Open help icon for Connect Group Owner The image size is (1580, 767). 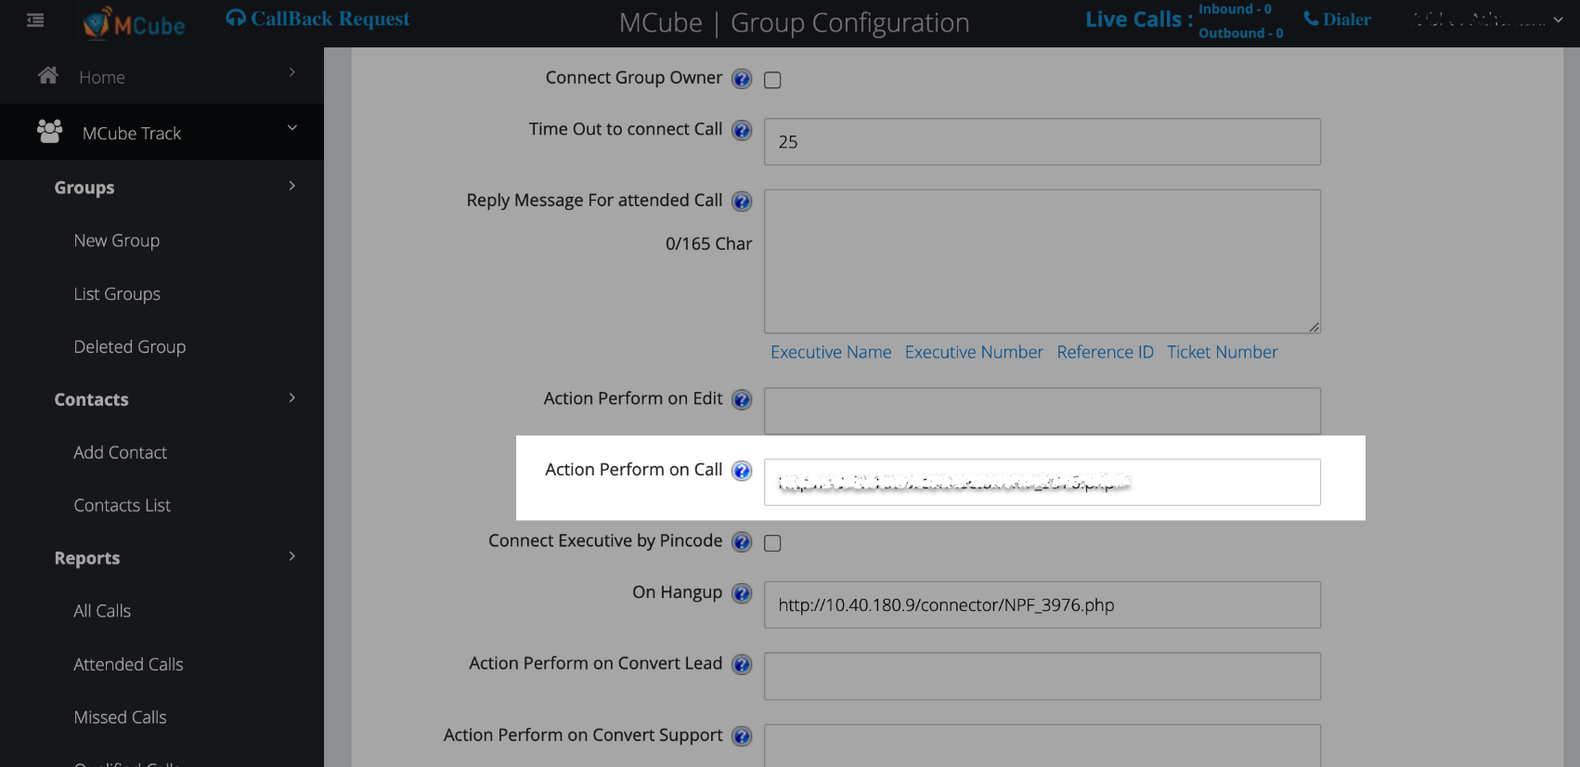(x=742, y=79)
